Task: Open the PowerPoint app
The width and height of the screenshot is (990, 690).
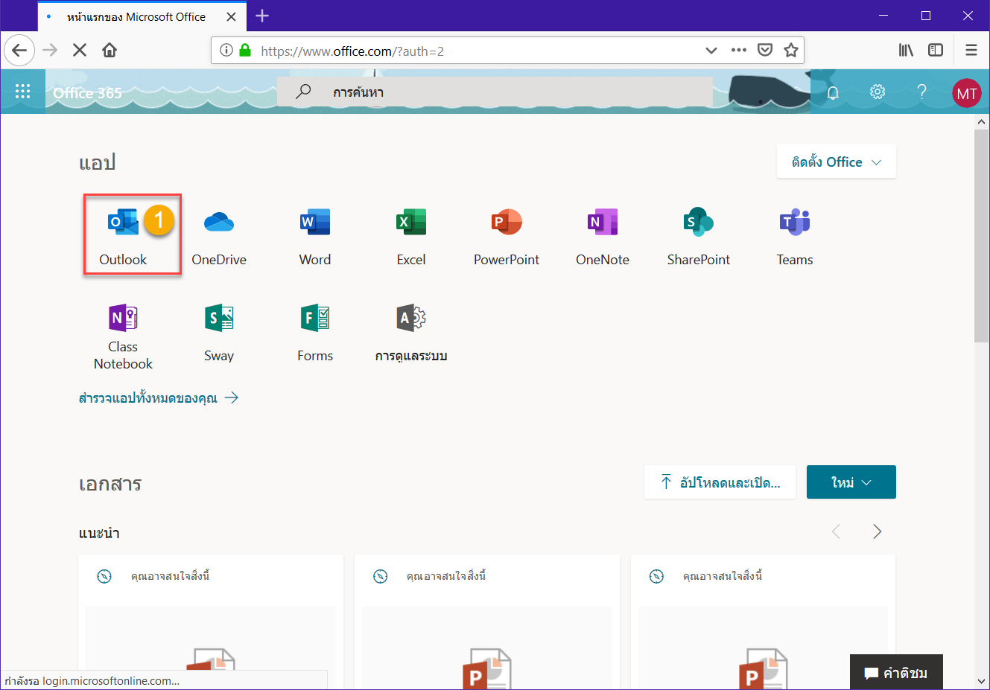Action: [507, 235]
